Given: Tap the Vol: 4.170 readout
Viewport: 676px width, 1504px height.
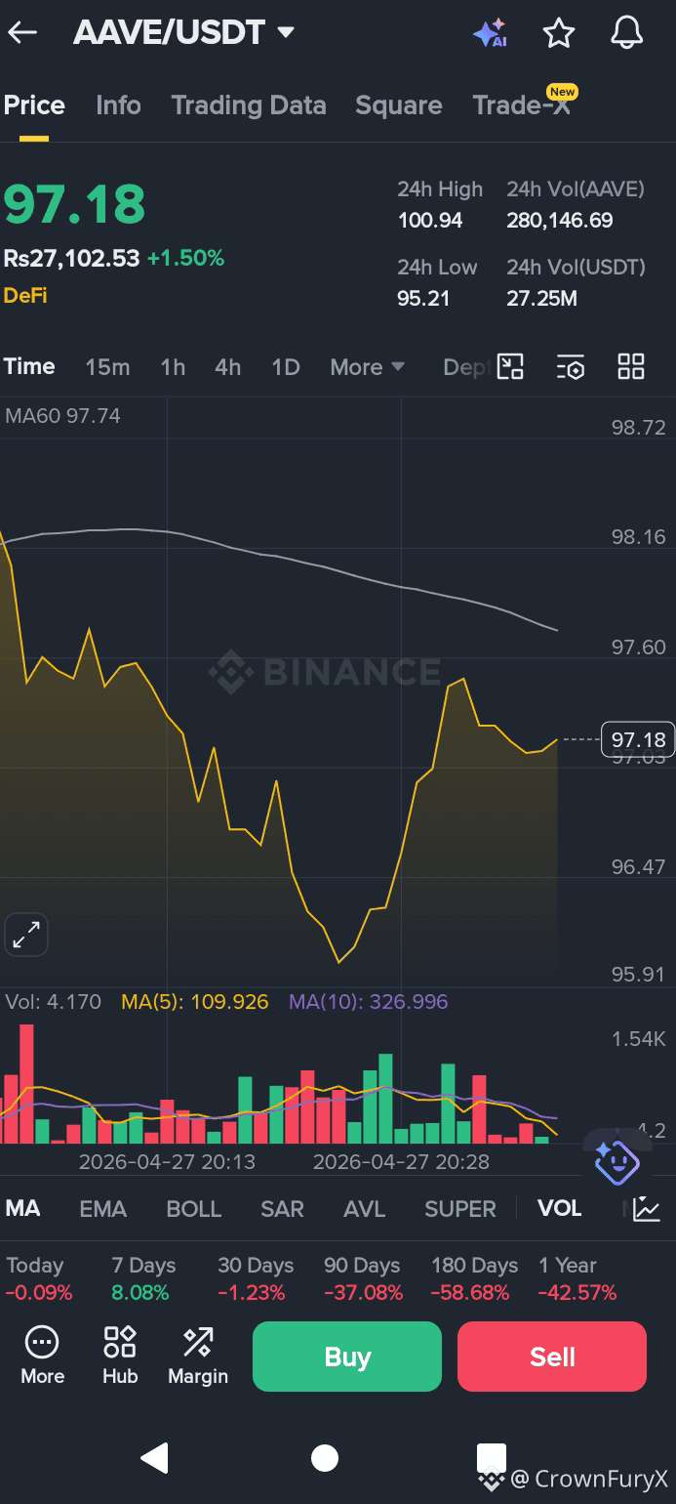Looking at the screenshot, I should [53, 1002].
